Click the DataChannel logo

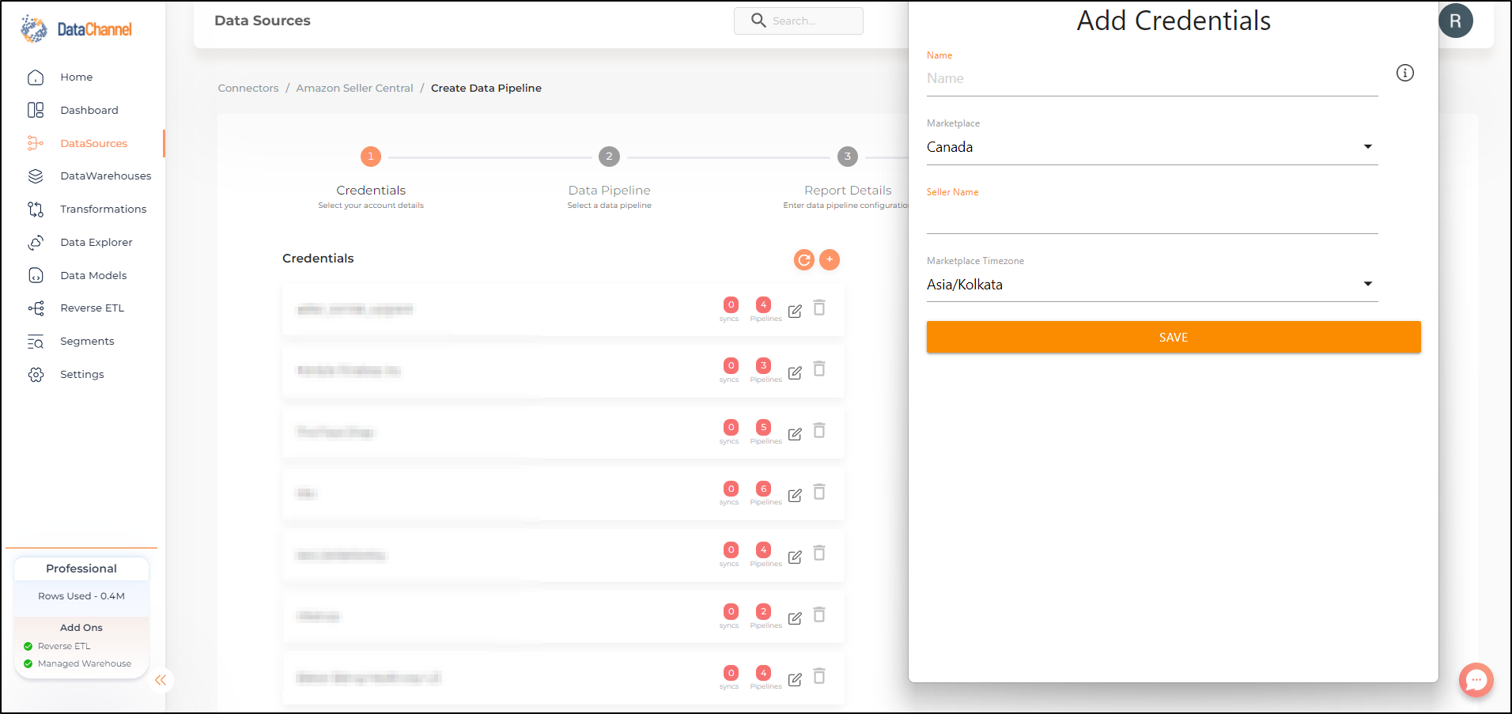tap(76, 29)
